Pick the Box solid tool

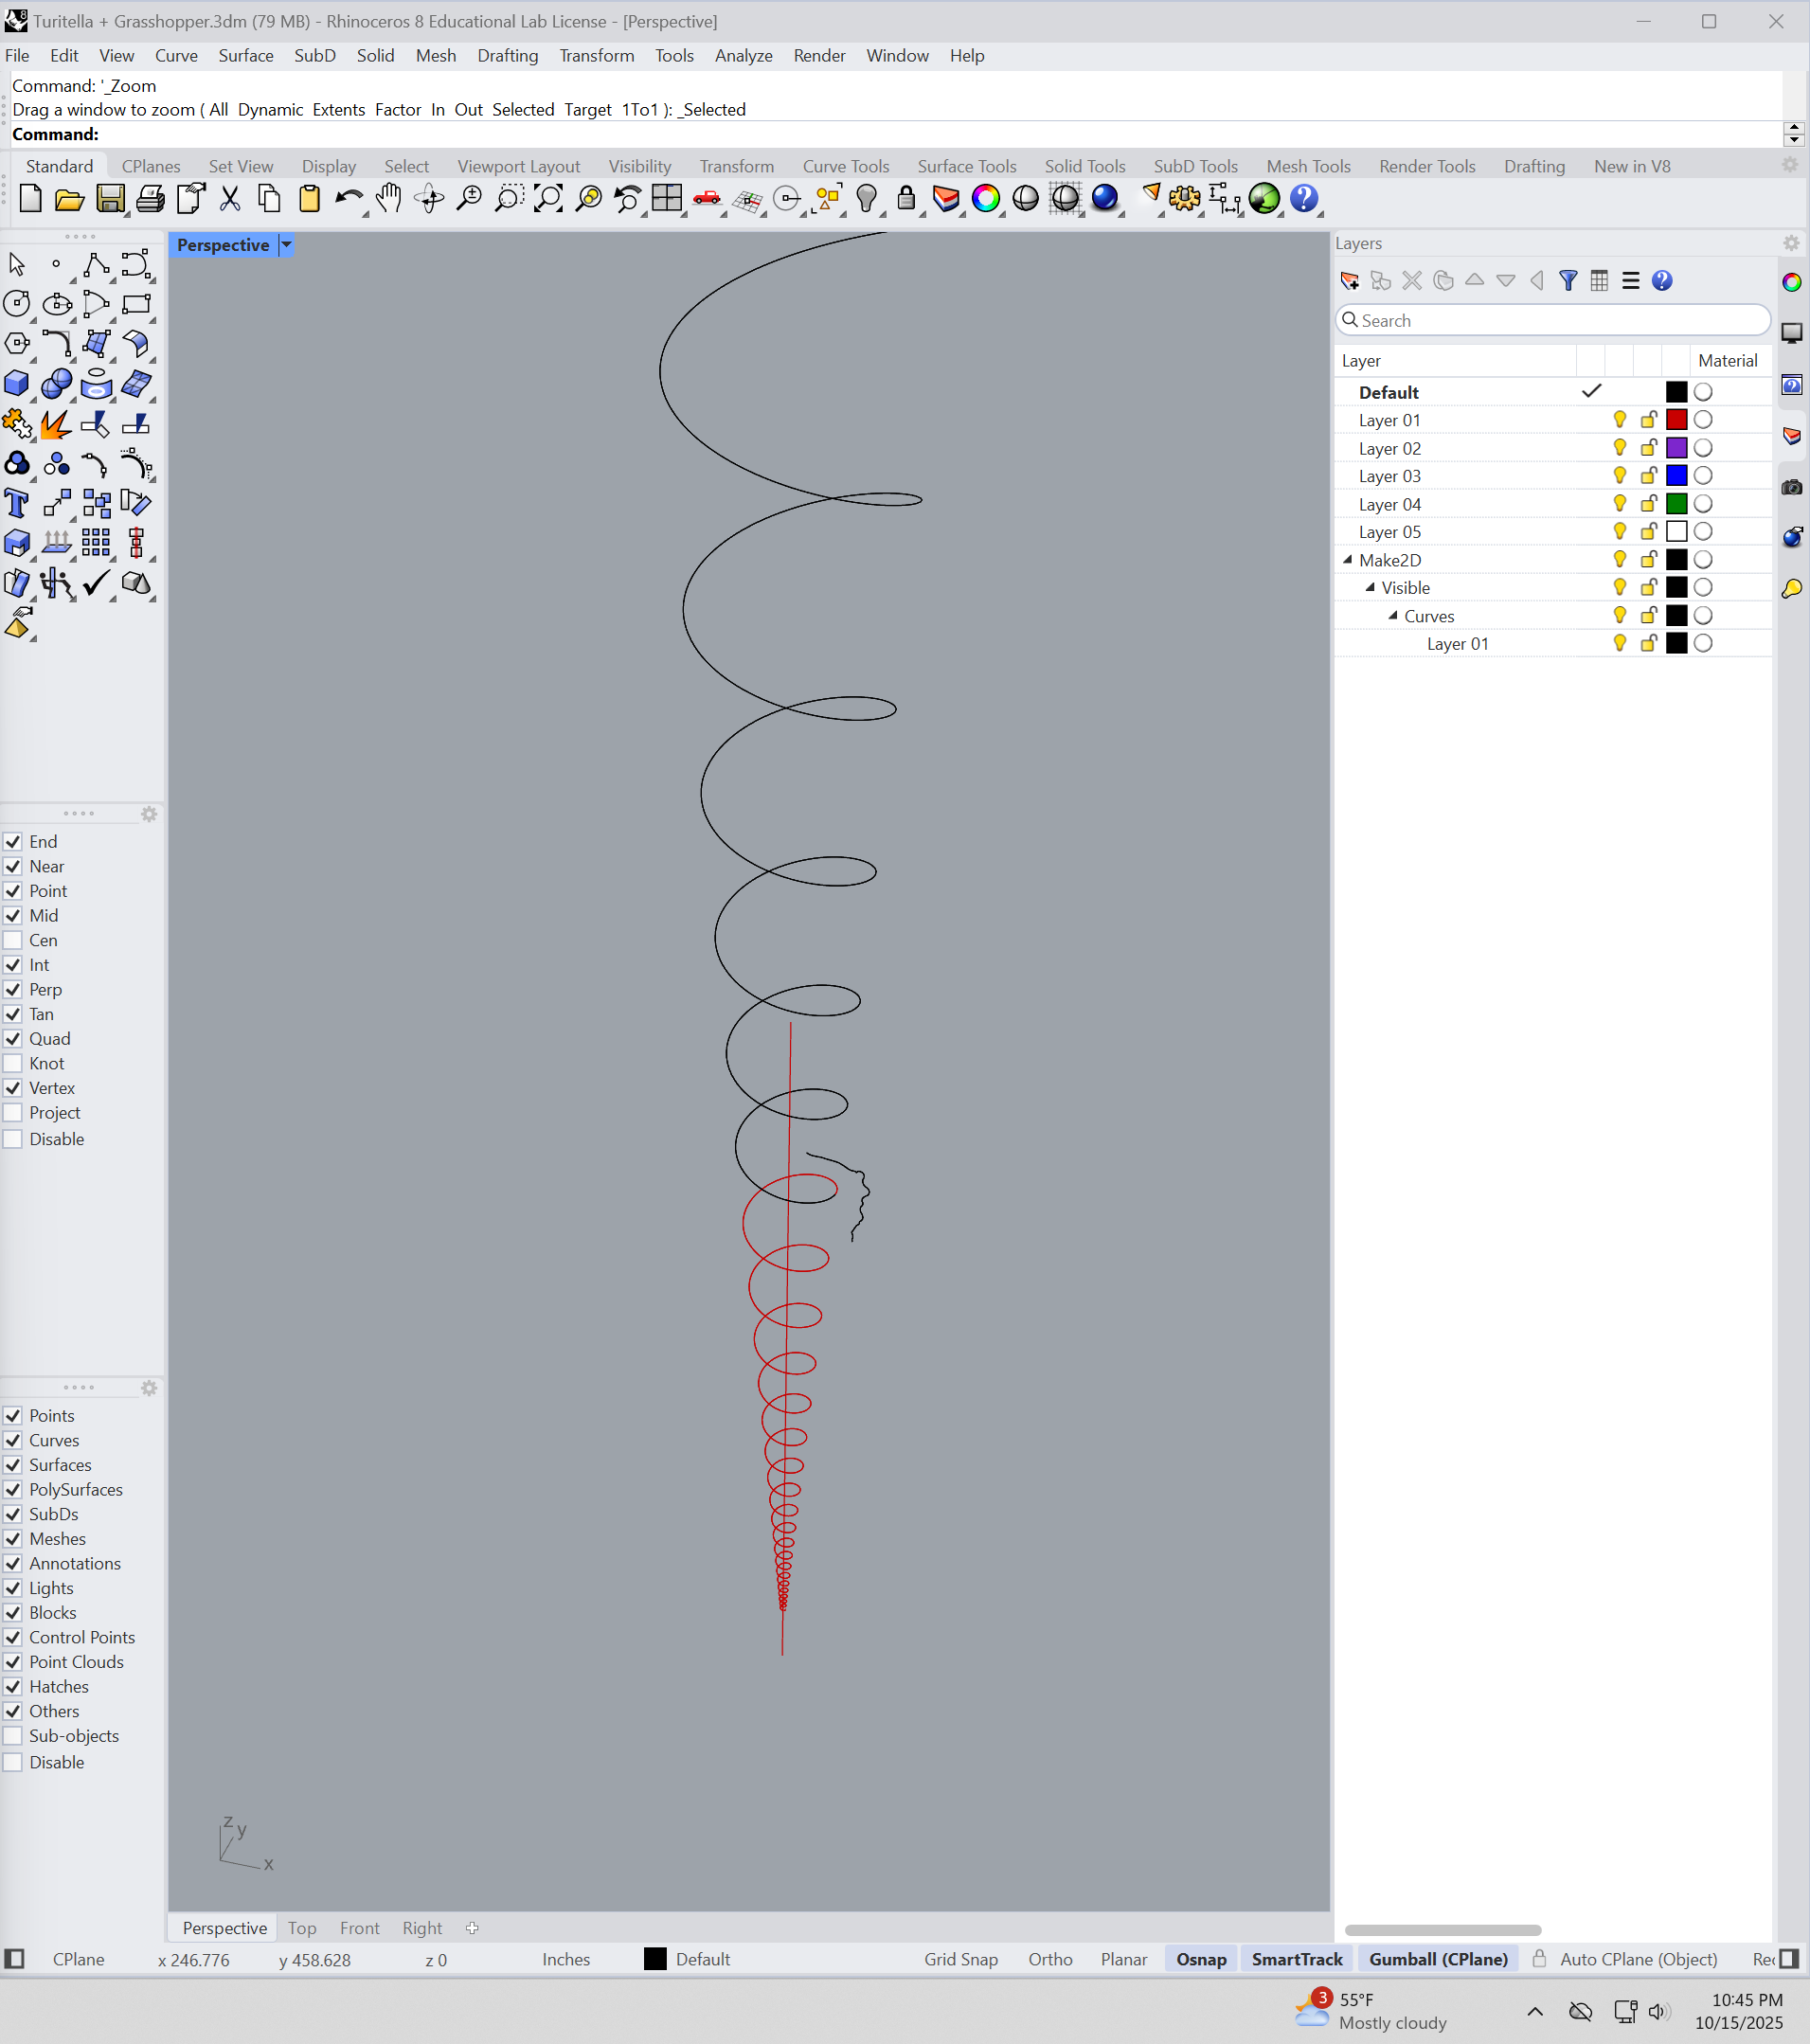click(x=17, y=384)
